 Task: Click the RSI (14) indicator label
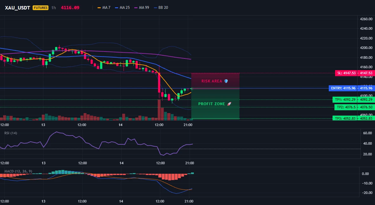pos(11,133)
